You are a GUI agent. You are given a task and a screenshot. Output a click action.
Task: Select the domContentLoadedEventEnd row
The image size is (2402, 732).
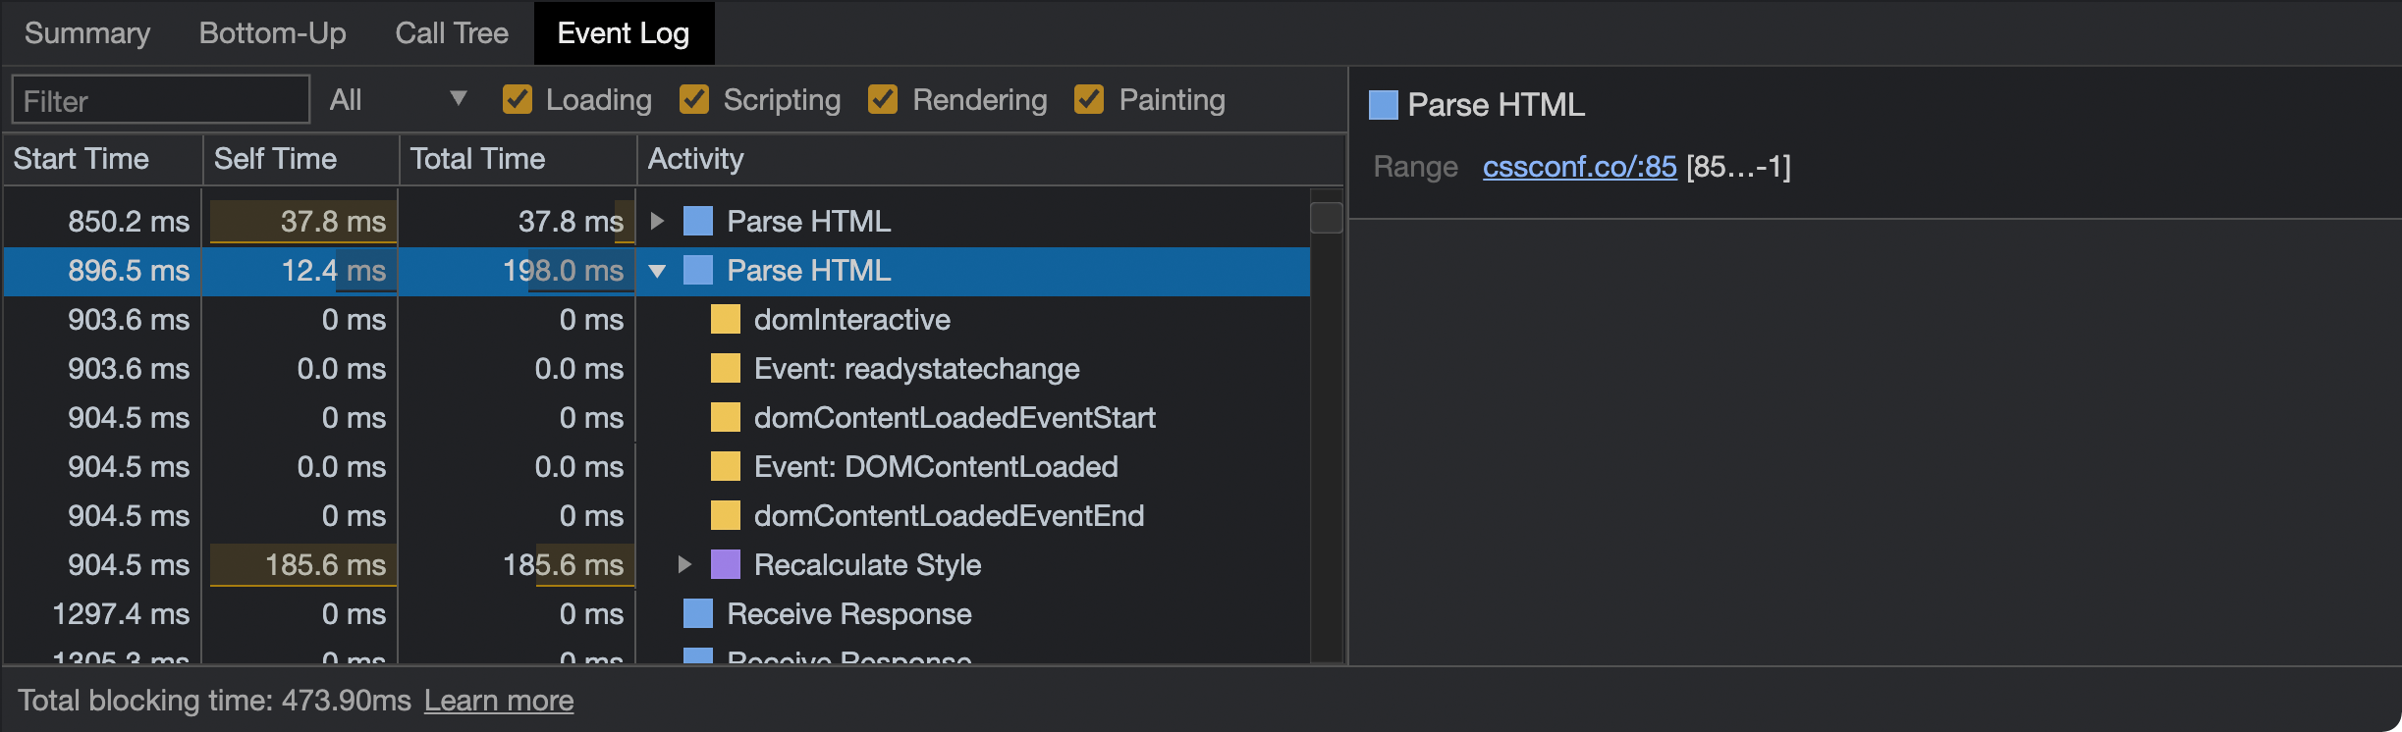click(x=656, y=516)
